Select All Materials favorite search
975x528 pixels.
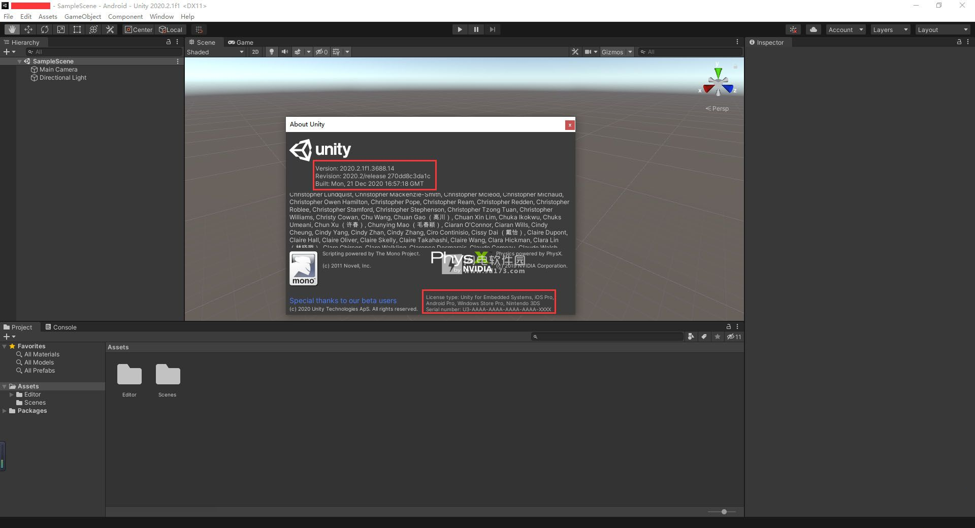42,354
